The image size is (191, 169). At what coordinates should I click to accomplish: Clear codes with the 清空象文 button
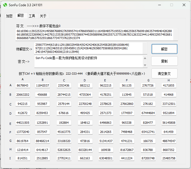(164, 74)
